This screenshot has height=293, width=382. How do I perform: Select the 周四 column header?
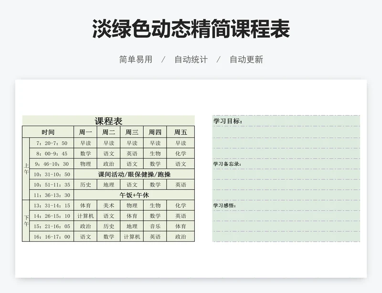click(x=155, y=132)
